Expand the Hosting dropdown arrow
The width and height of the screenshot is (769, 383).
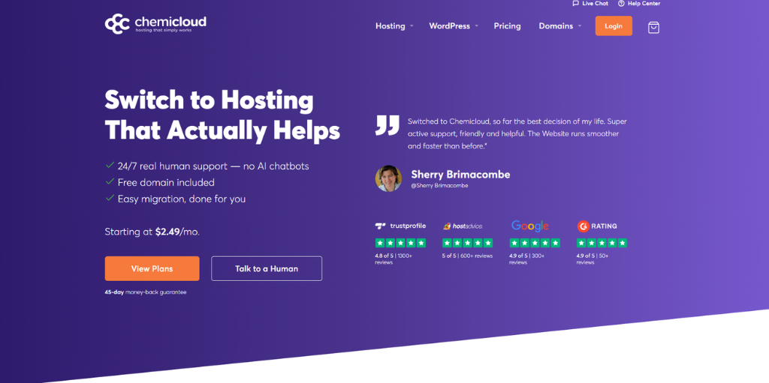[412, 26]
